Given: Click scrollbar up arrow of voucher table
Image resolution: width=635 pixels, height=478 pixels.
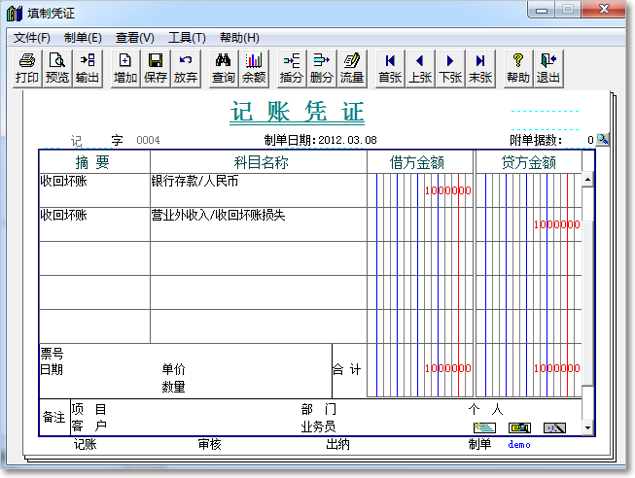Looking at the screenshot, I should pos(587,180).
